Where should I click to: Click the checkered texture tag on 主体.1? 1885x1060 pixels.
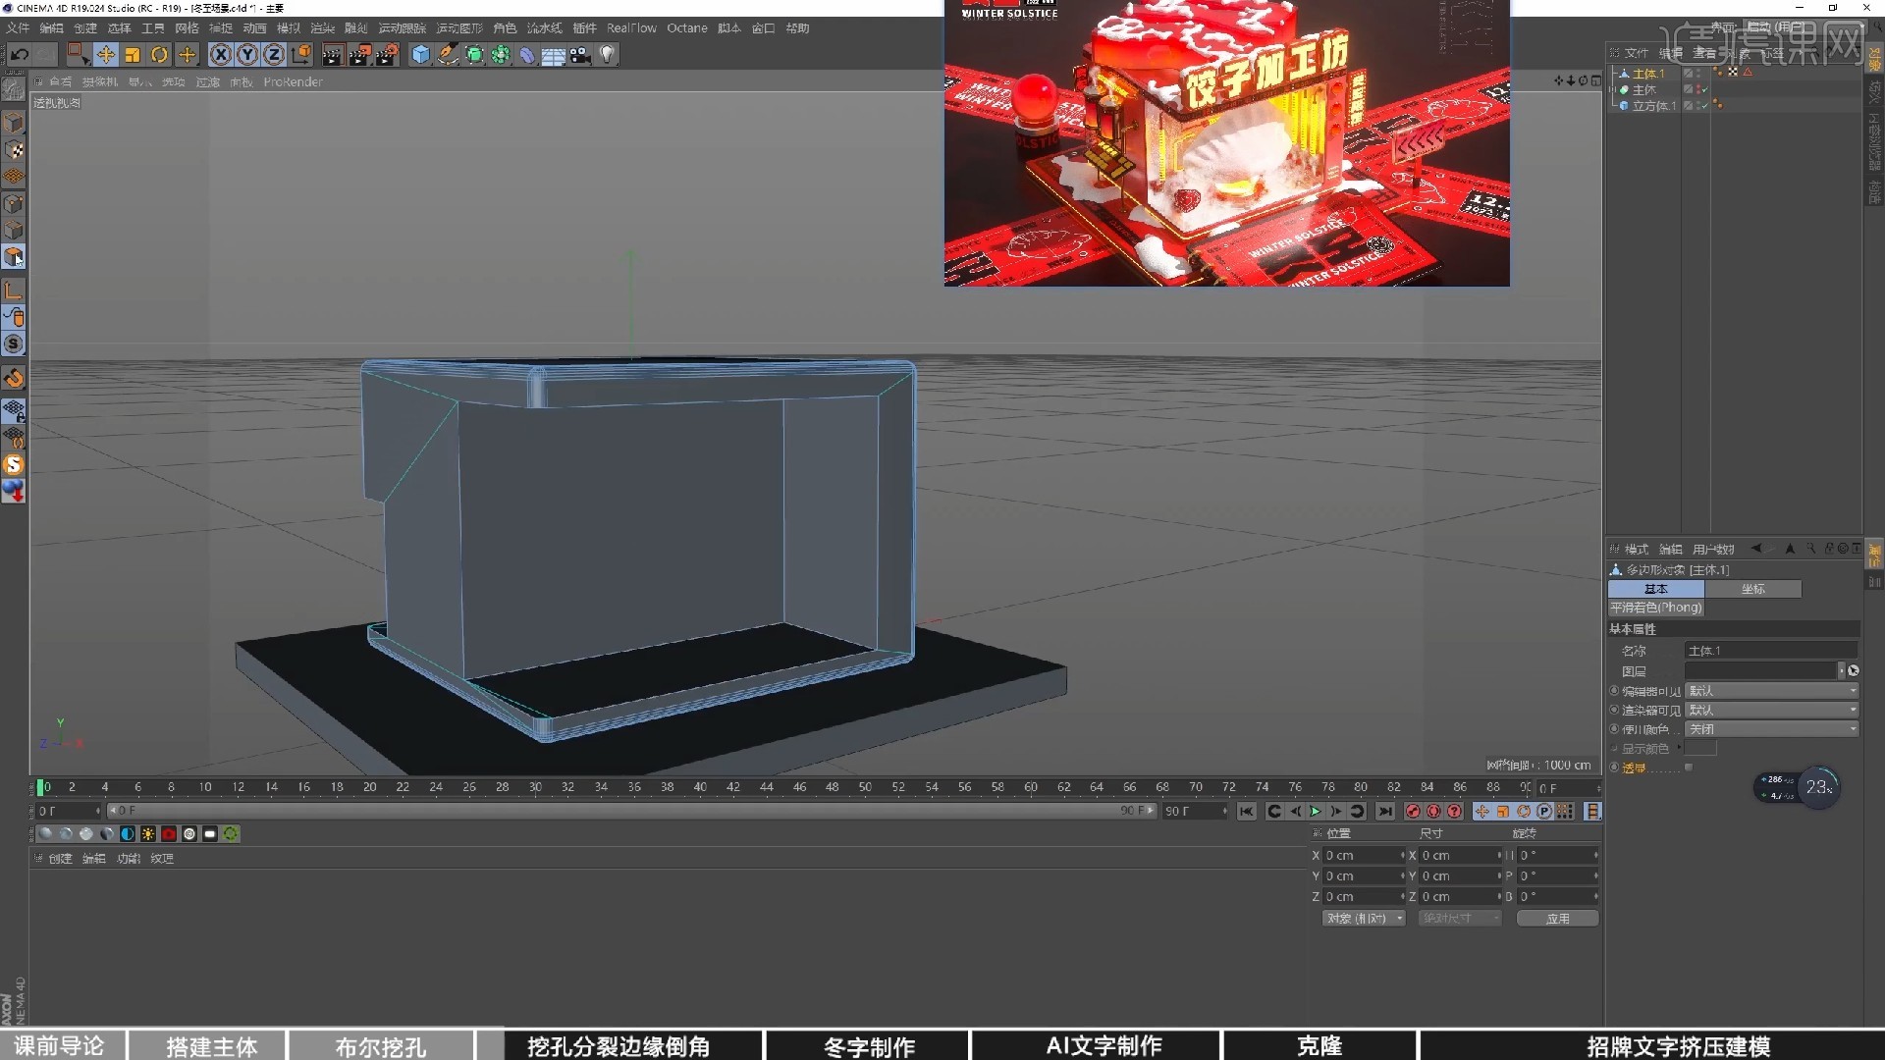1733,73
